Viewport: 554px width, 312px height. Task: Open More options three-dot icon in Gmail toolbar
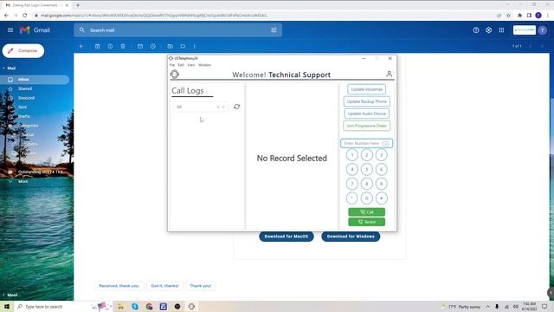click(x=194, y=46)
